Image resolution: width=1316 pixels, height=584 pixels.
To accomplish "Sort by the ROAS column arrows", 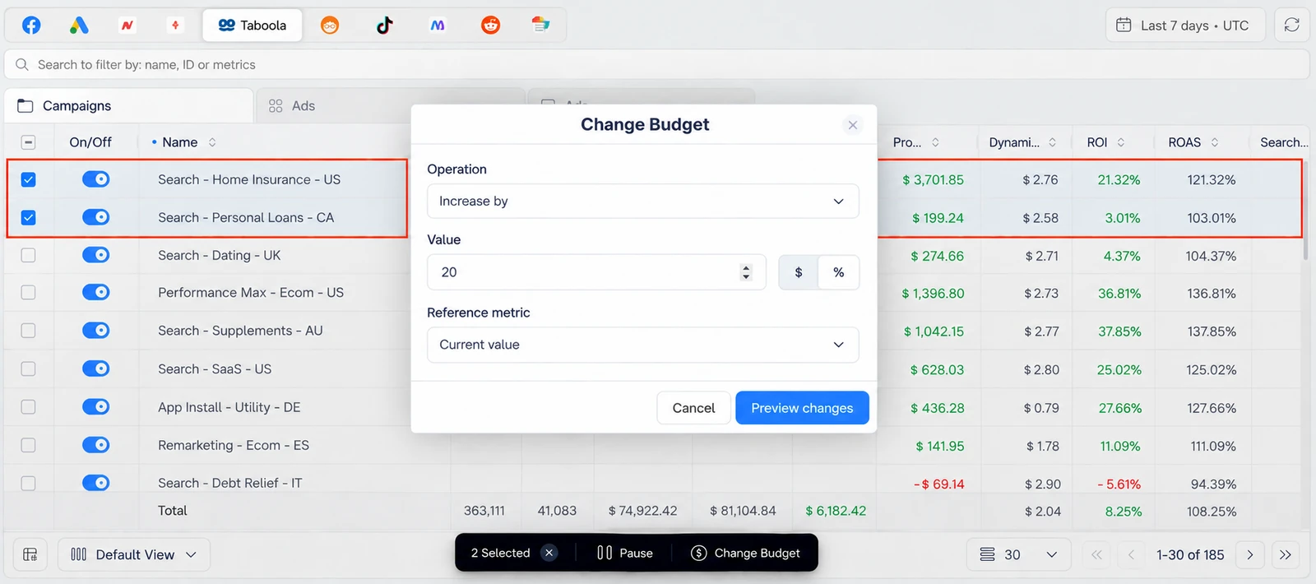I will click(1215, 142).
